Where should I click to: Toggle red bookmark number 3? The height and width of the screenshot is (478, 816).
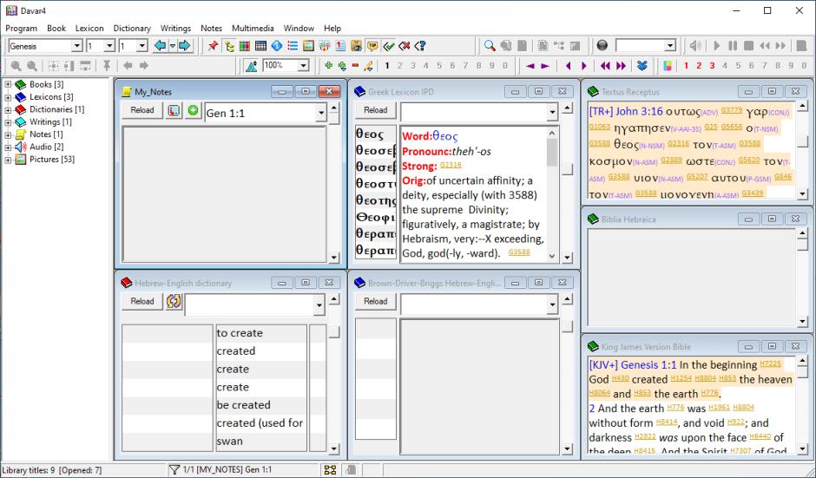pyautogui.click(x=712, y=66)
